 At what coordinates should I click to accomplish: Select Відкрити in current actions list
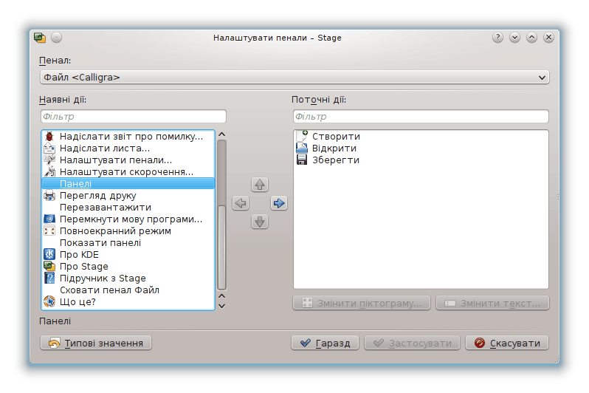click(x=334, y=148)
